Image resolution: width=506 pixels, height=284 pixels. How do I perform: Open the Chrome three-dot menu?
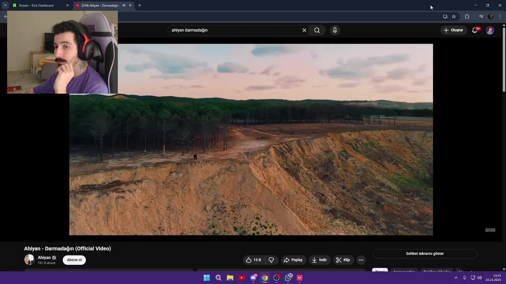500,17
